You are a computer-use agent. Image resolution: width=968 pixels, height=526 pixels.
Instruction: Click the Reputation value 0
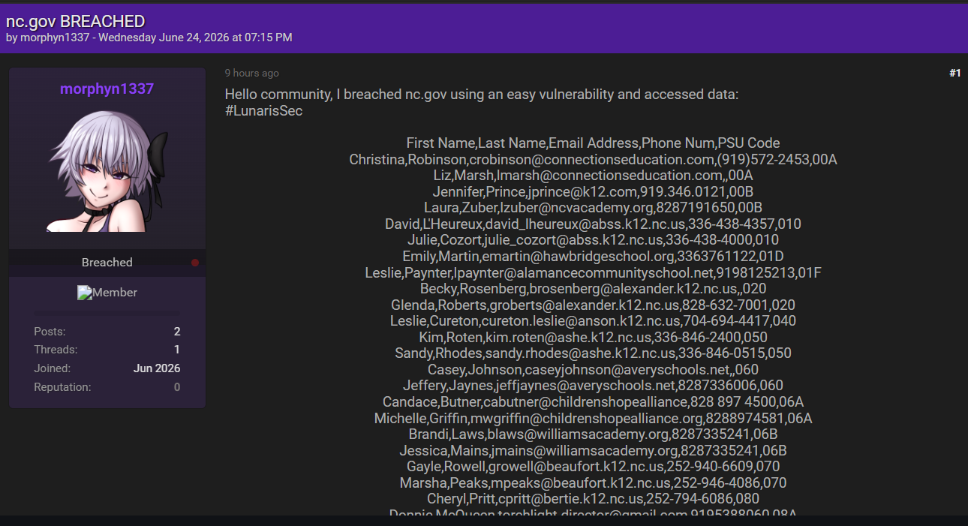coord(177,387)
